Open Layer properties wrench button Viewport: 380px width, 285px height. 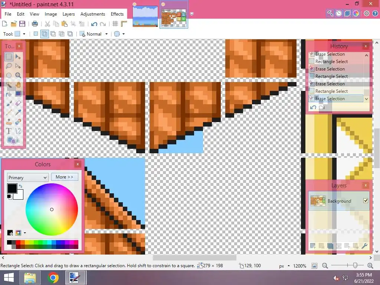pos(364,246)
